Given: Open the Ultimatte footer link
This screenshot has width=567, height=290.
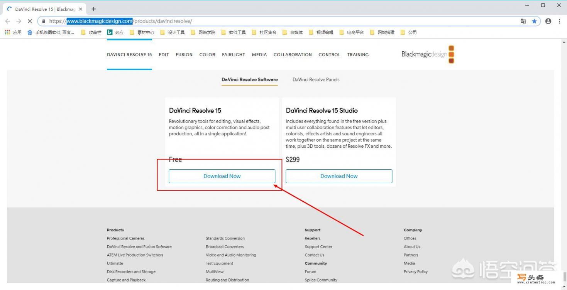Looking at the screenshot, I should [x=115, y=263].
